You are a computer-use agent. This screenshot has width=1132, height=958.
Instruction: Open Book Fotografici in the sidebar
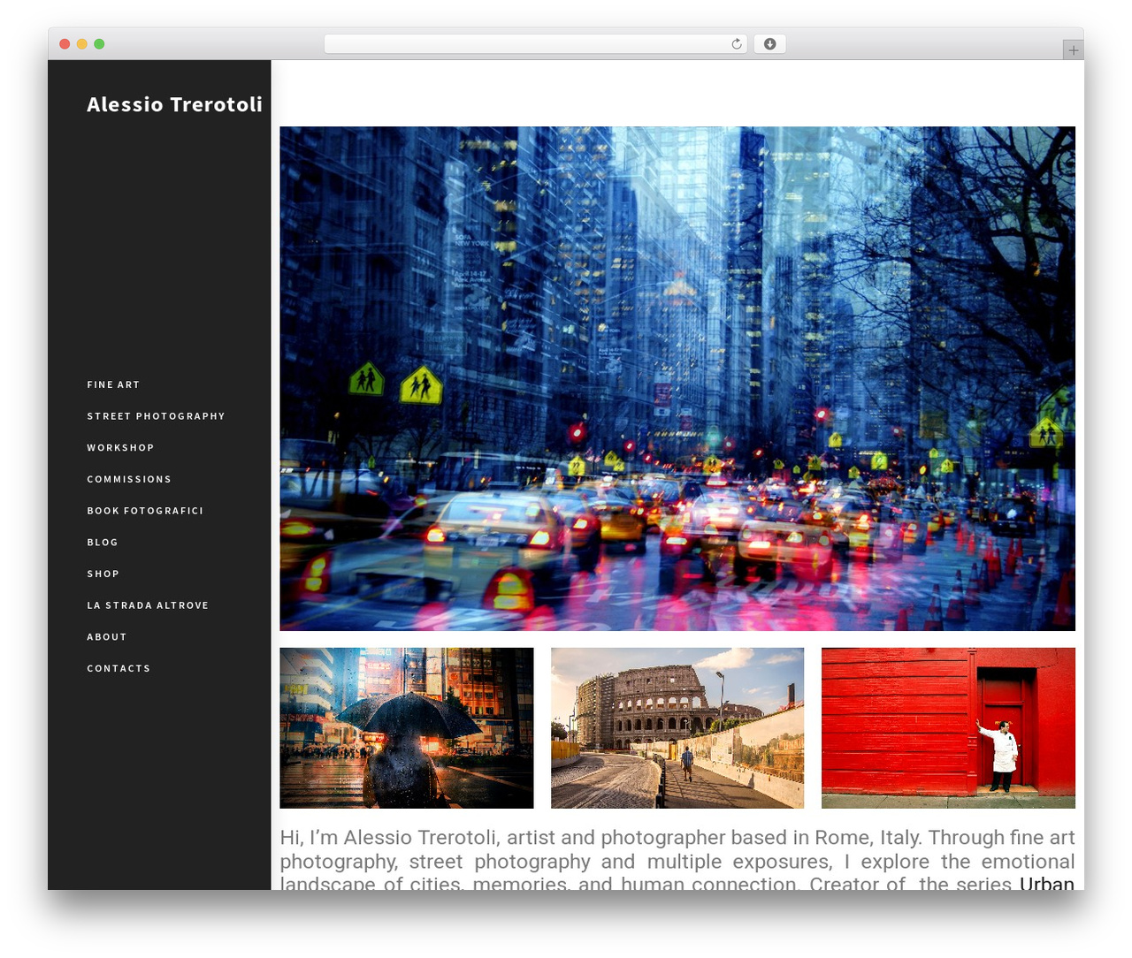pos(145,511)
